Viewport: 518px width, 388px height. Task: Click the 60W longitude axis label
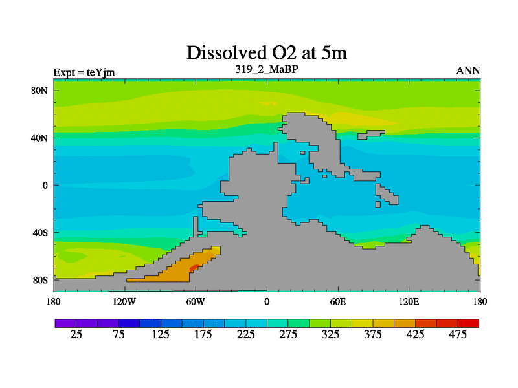click(195, 302)
